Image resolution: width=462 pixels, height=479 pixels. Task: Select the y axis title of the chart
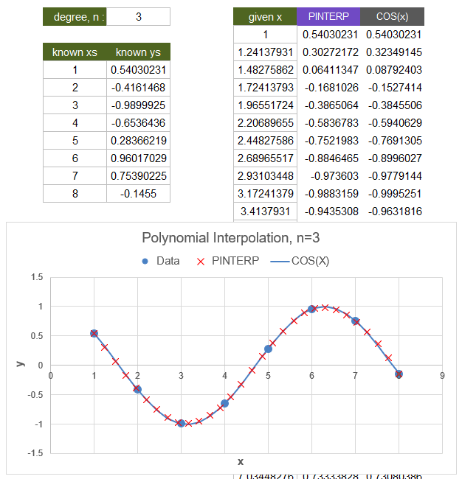[20, 364]
